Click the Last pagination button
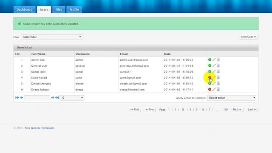Screen dimensions: 272x153 252,110
